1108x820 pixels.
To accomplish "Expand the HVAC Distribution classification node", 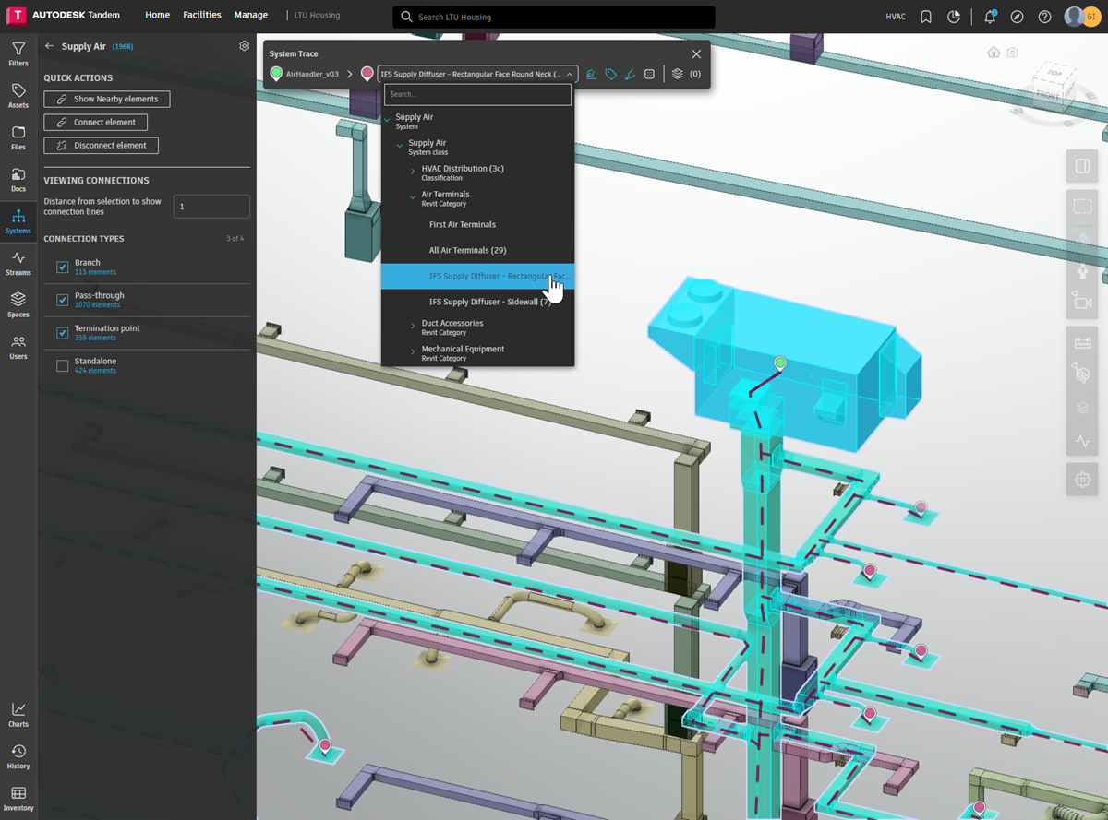I will click(x=413, y=172).
